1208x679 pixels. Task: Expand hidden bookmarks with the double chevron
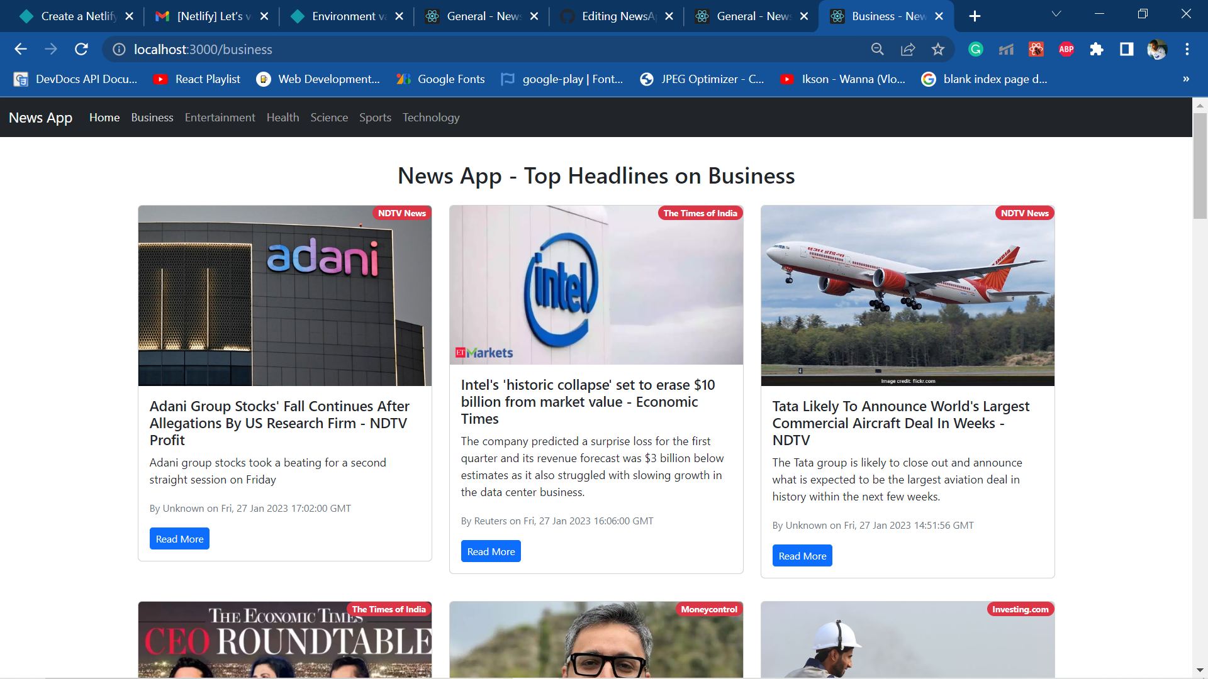tap(1186, 79)
